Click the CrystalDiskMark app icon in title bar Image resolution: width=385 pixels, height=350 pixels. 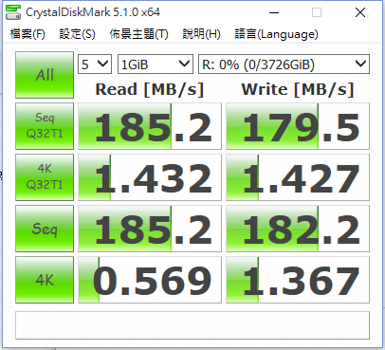tap(13, 12)
